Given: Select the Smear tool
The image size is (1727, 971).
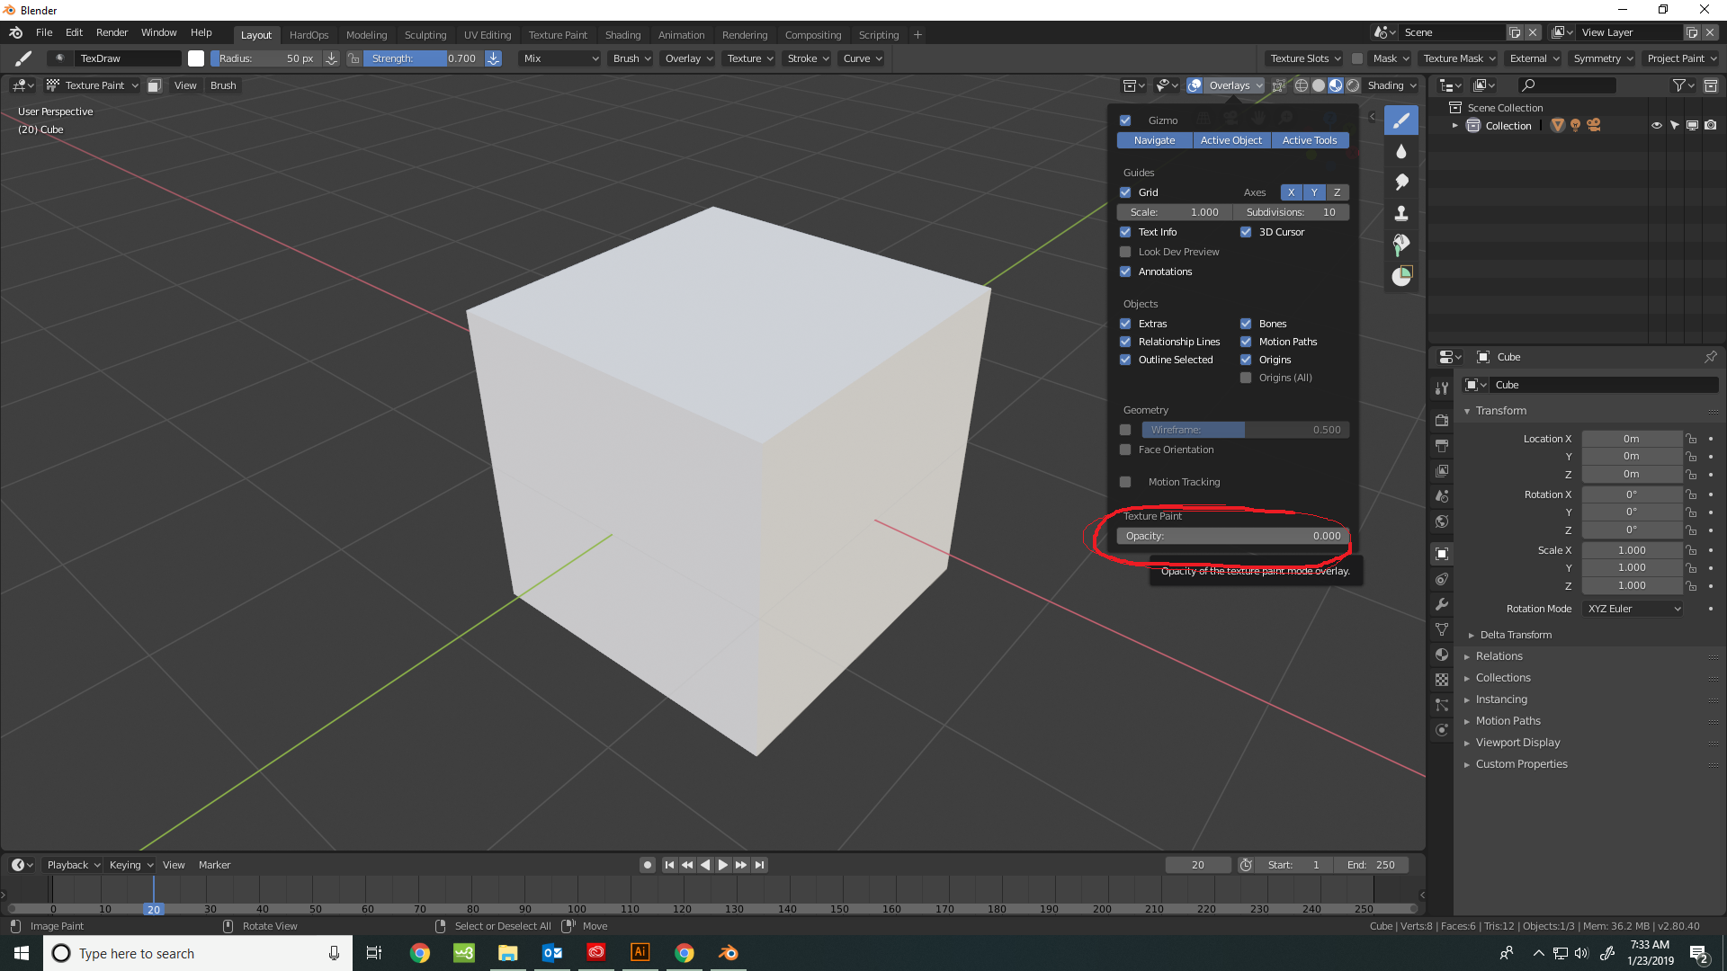Looking at the screenshot, I should (1401, 183).
